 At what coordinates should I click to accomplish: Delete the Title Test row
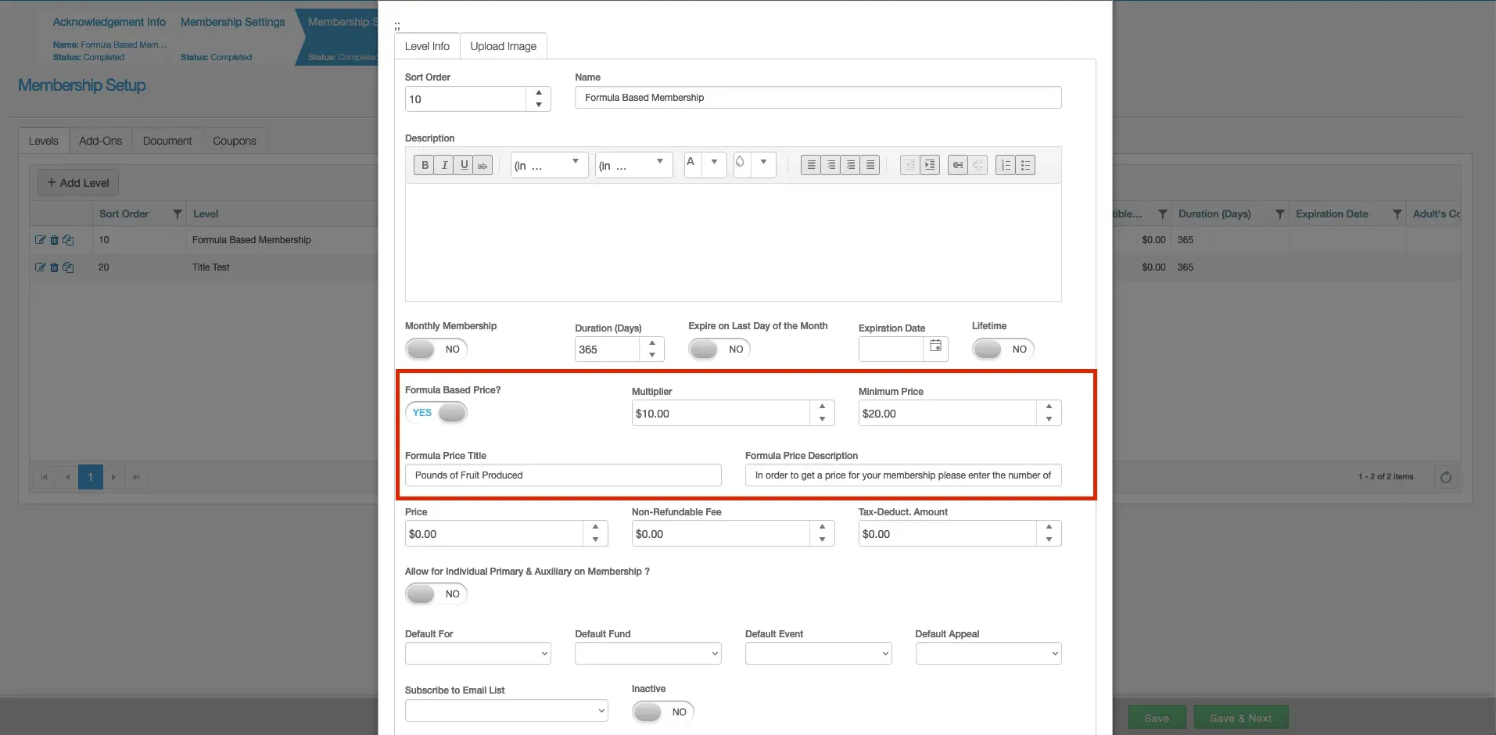(x=54, y=267)
